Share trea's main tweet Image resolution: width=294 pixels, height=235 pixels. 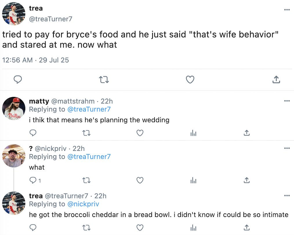coord(276,79)
